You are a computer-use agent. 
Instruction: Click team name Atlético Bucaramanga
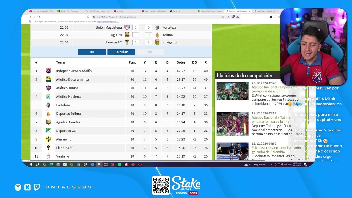[73, 79]
